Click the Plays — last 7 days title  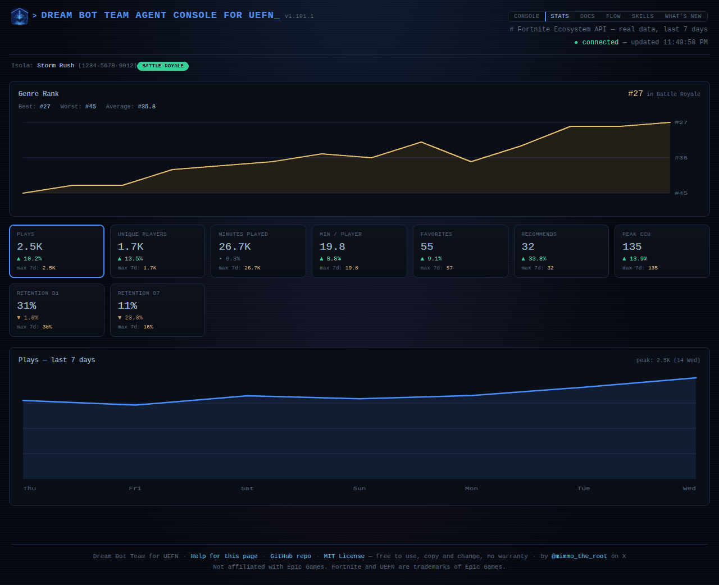[x=57, y=360]
